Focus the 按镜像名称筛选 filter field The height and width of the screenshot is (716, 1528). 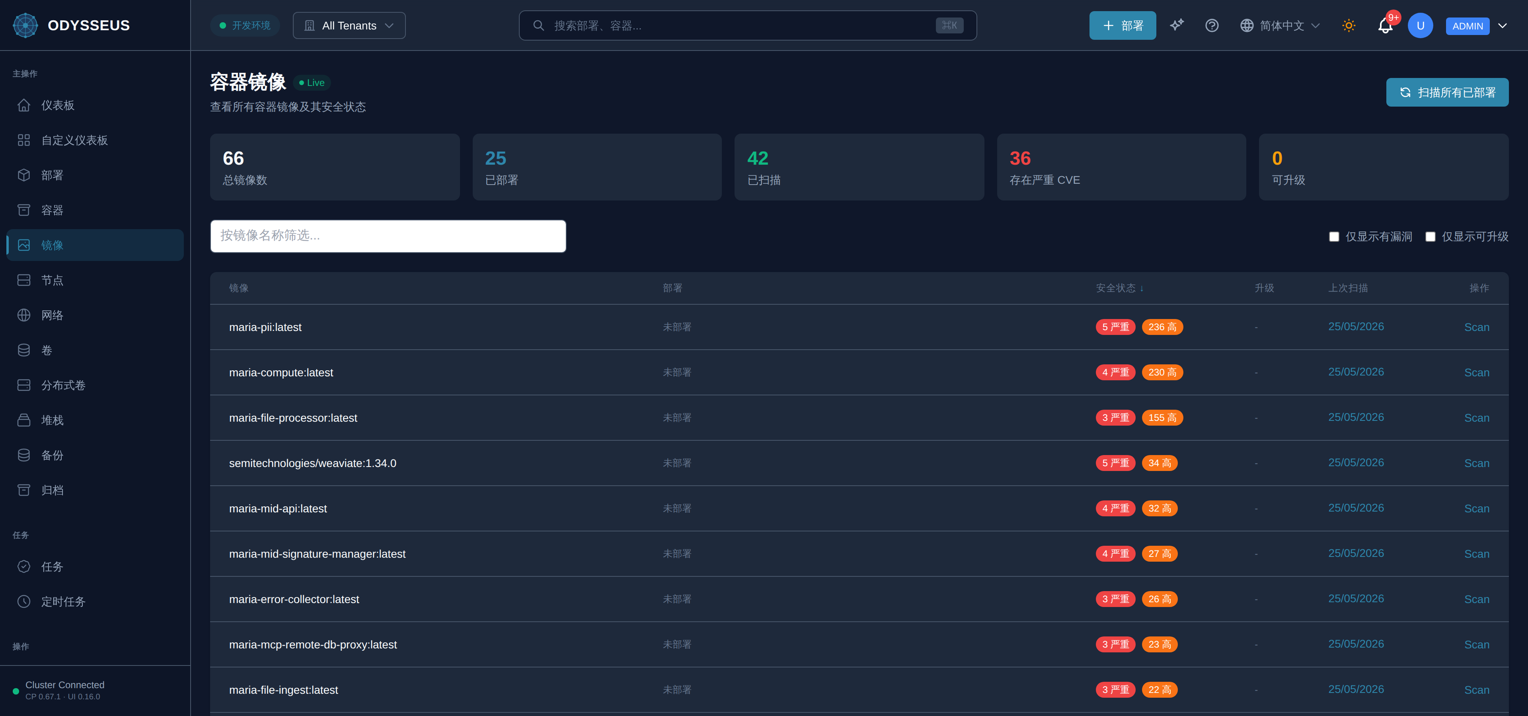(388, 236)
